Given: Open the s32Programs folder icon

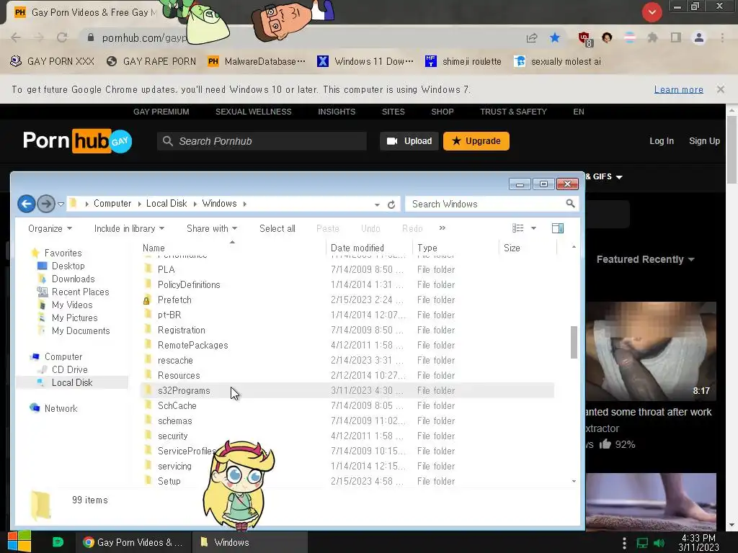Looking at the screenshot, I should click(x=148, y=390).
